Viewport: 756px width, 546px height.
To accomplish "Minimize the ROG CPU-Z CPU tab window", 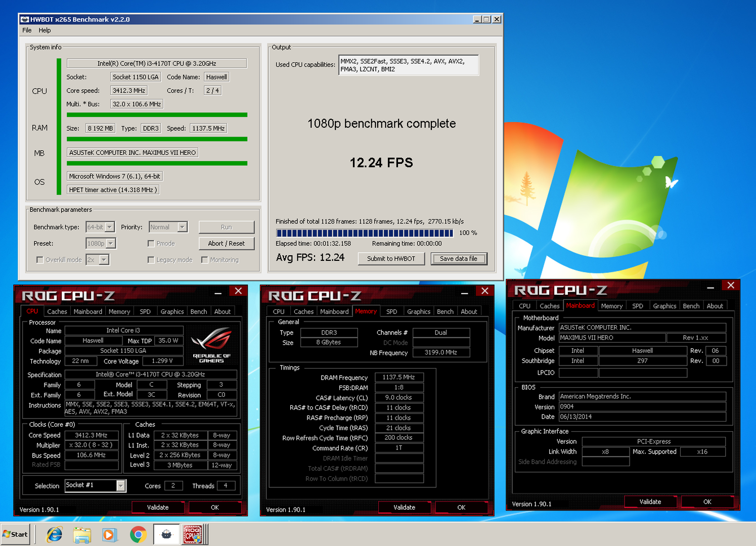I will tap(218, 292).
